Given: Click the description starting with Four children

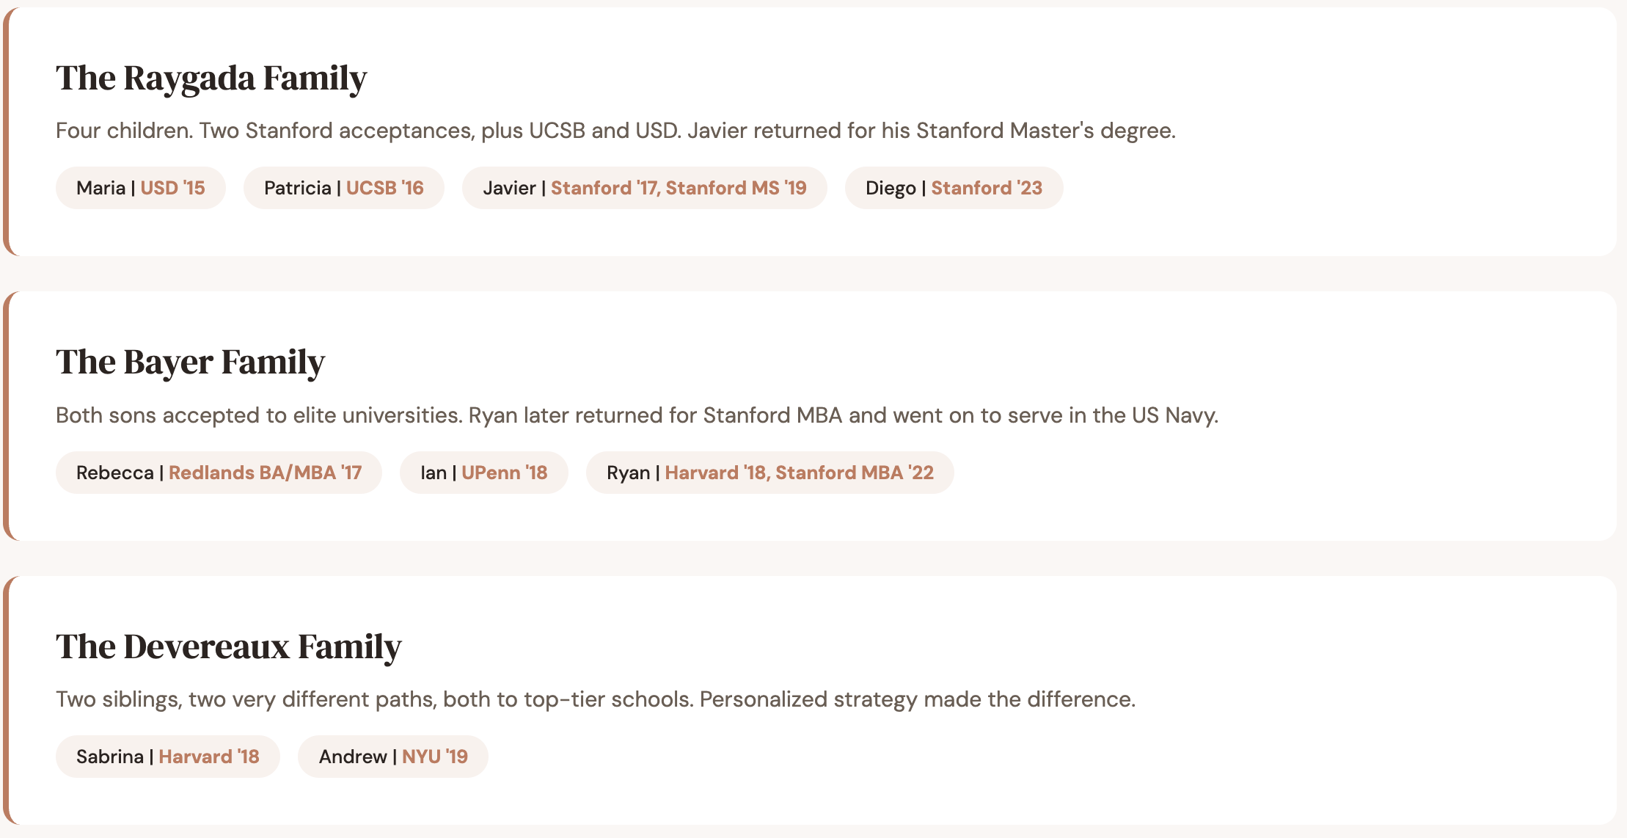Looking at the screenshot, I should click(x=615, y=131).
